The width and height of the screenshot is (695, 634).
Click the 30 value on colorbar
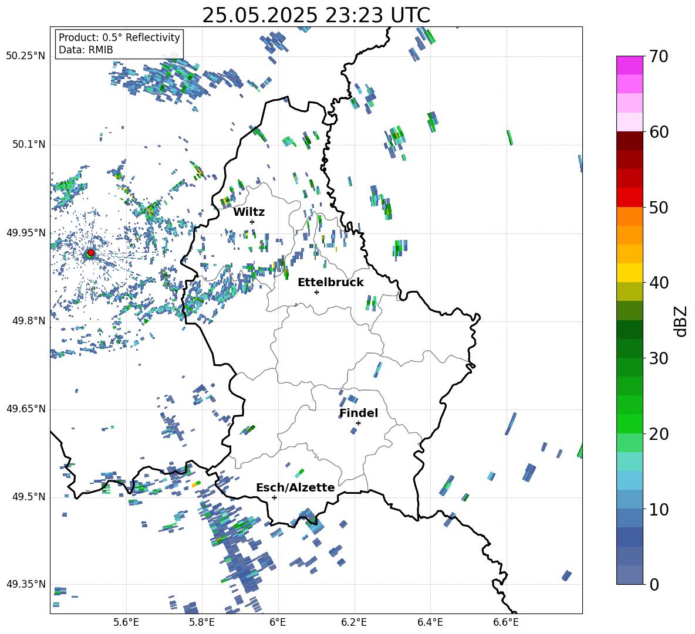point(659,358)
